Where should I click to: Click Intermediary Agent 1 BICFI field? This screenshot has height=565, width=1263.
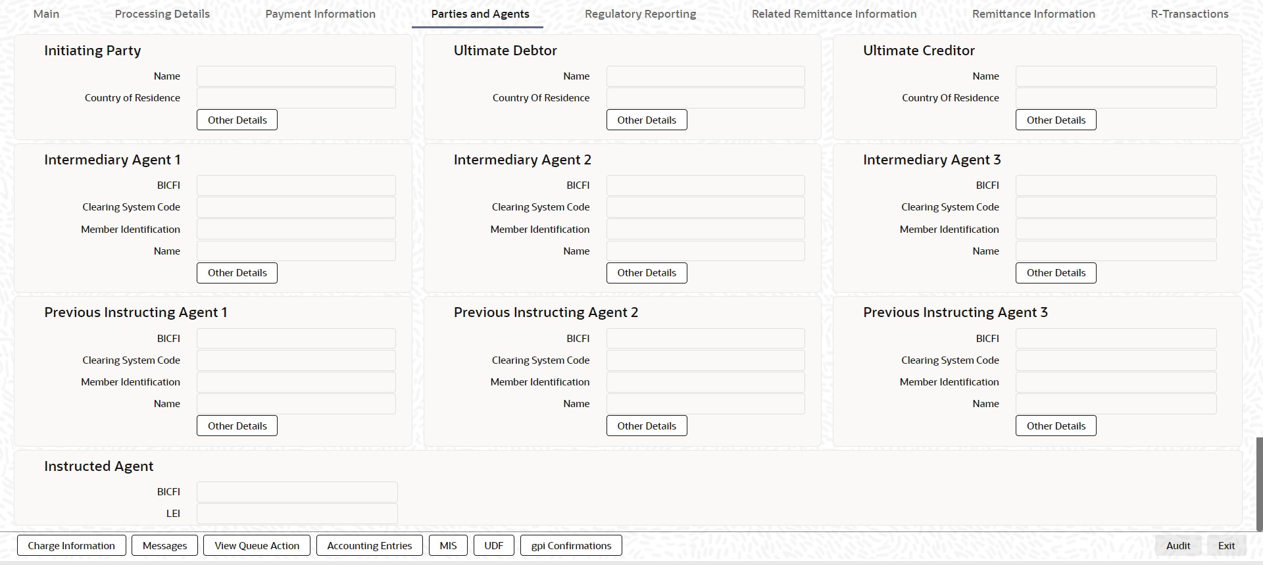coord(296,185)
